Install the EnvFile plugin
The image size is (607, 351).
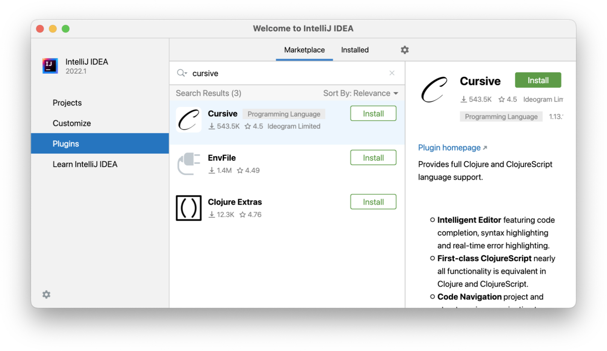[373, 158]
